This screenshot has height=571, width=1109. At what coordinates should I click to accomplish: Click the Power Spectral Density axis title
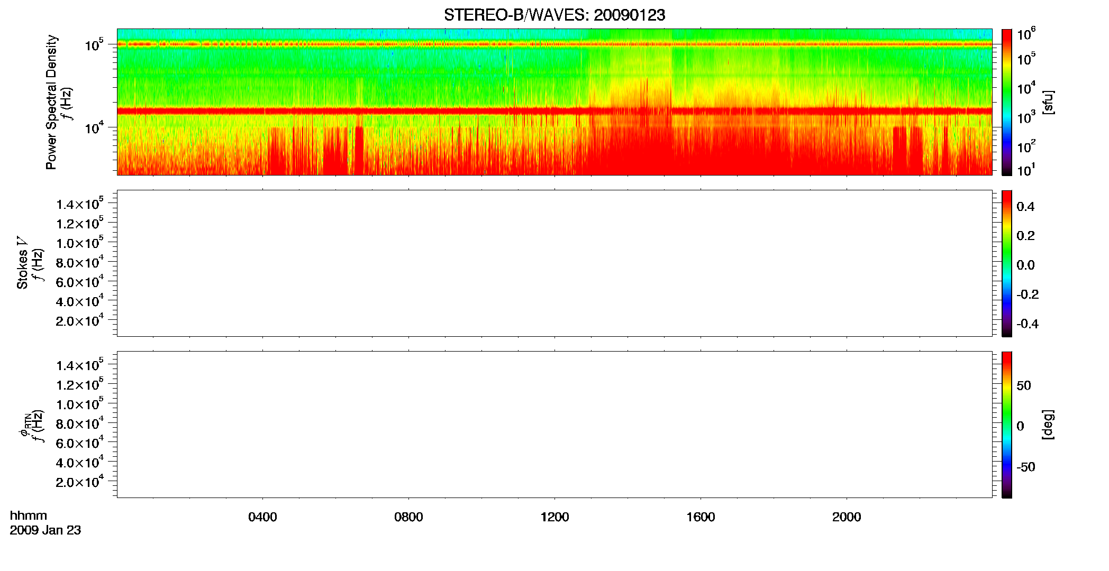point(51,102)
